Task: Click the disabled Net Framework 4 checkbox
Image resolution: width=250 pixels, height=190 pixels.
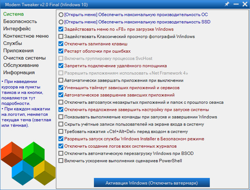Action: (61, 73)
